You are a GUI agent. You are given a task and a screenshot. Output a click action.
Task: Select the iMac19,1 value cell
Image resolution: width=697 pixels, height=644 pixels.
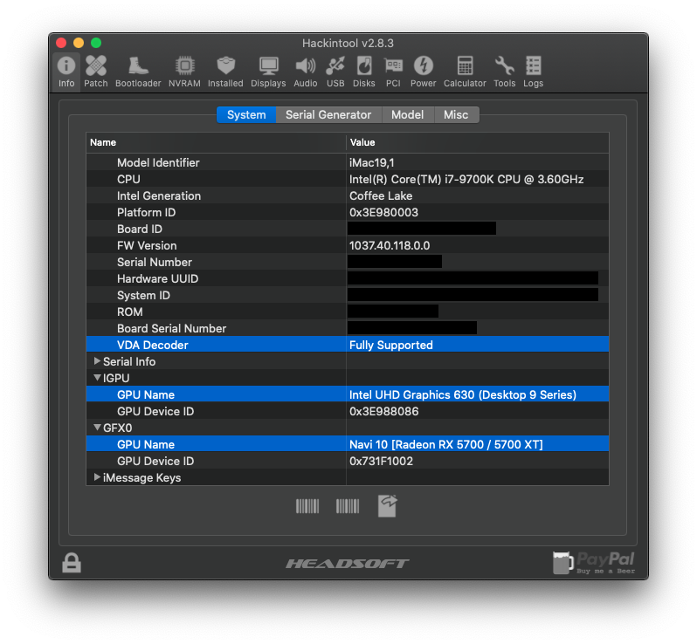pos(371,162)
